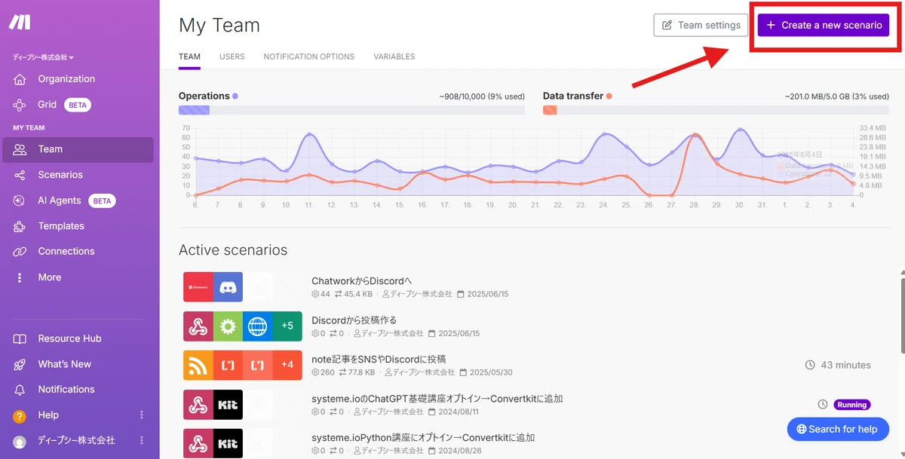Image resolution: width=905 pixels, height=459 pixels.
Task: Open systeme.ioのChatGPT基礎講座オプトイン scenario
Action: tap(437, 399)
